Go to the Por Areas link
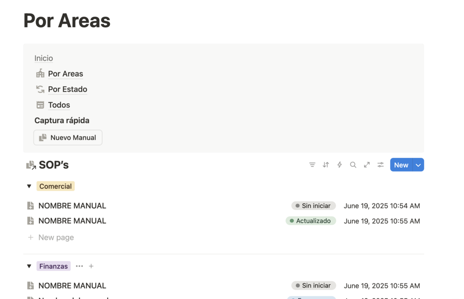 [x=65, y=74]
